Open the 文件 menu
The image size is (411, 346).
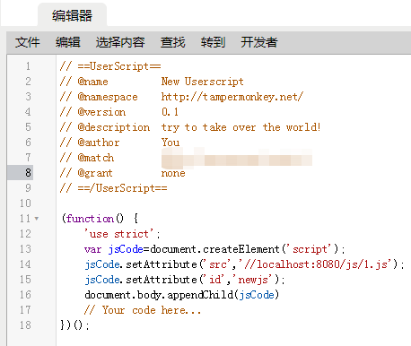(27, 42)
